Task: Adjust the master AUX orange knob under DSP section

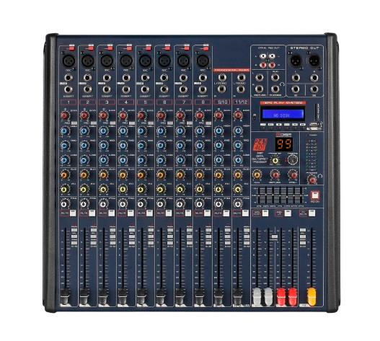Action: click(x=257, y=174)
